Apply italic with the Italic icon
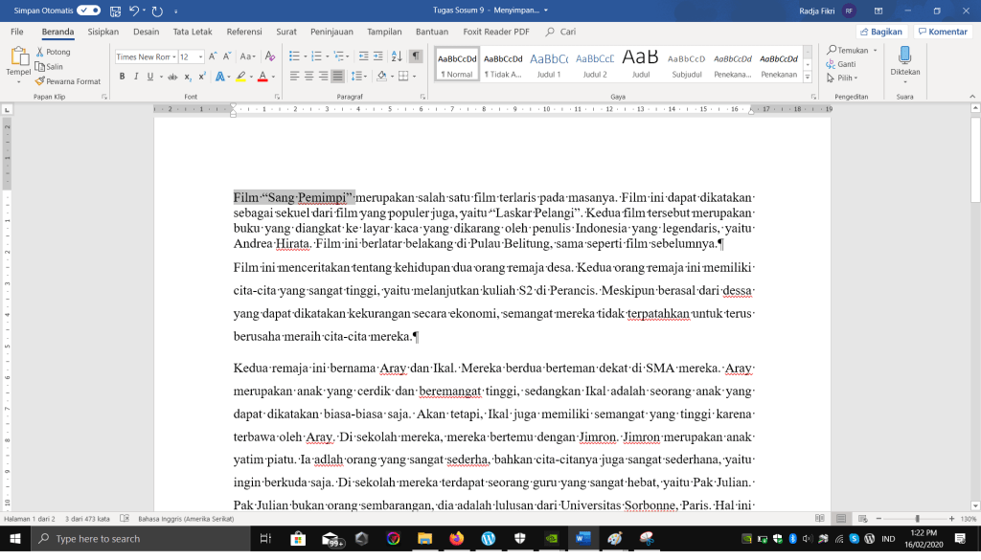The width and height of the screenshot is (981, 560). pyautogui.click(x=136, y=77)
